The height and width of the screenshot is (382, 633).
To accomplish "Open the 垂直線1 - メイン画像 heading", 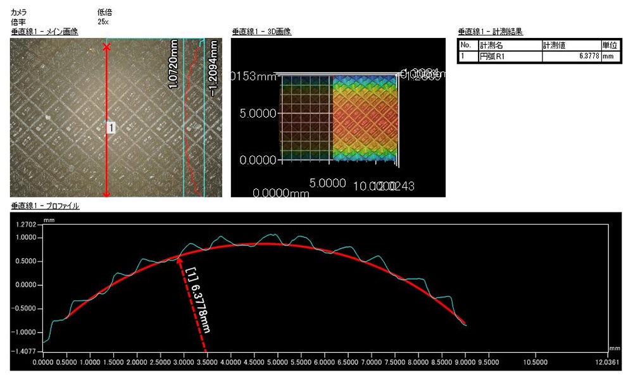I will [44, 32].
